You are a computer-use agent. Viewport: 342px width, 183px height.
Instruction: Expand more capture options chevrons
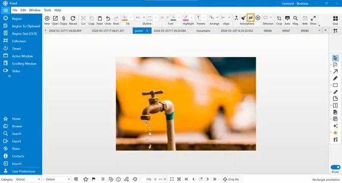(x=9, y=76)
